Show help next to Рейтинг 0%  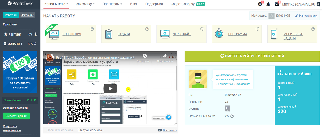(x=35, y=34)
